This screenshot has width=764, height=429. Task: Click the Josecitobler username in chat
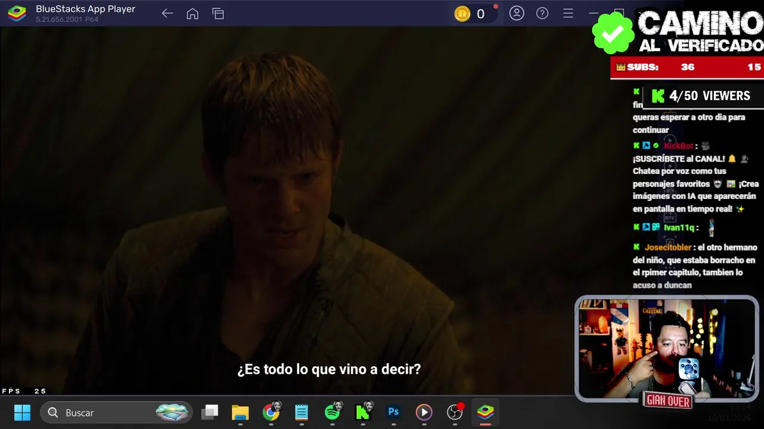point(667,247)
